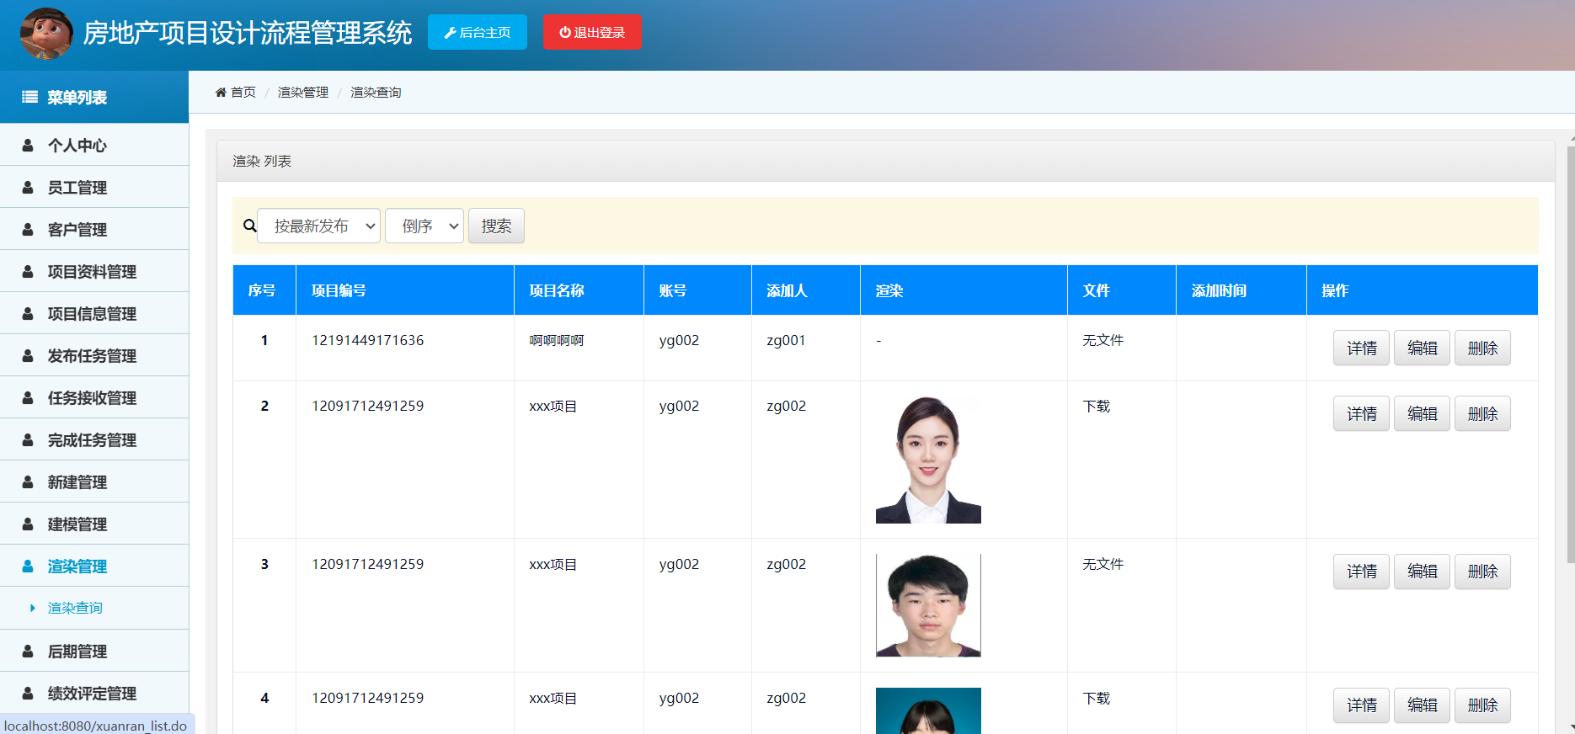
Task: Click 首页 breadcrumb link
Action: (x=243, y=93)
